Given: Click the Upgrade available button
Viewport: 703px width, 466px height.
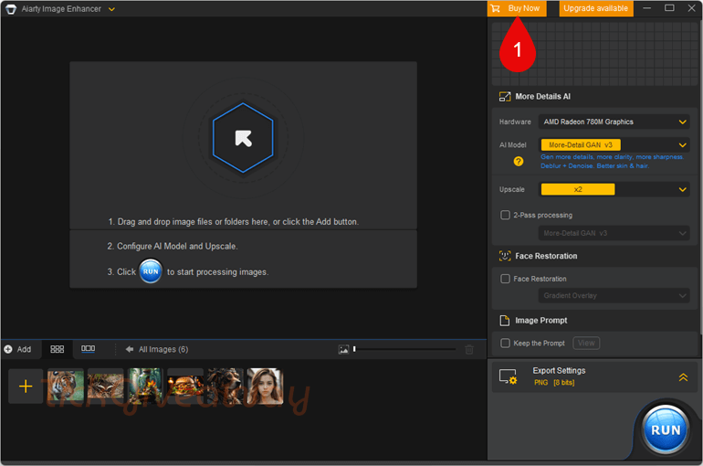Looking at the screenshot, I should (x=595, y=8).
